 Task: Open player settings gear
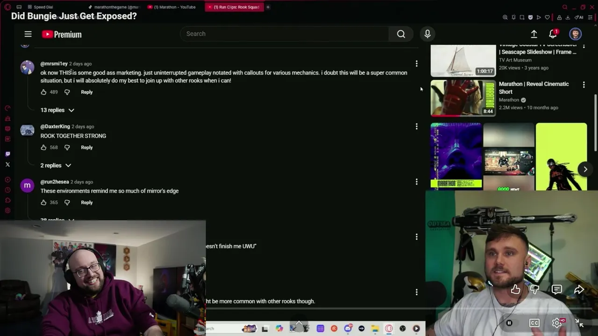[x=557, y=323]
